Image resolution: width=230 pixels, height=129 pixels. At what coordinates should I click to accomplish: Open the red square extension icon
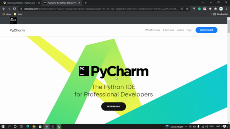205,9
